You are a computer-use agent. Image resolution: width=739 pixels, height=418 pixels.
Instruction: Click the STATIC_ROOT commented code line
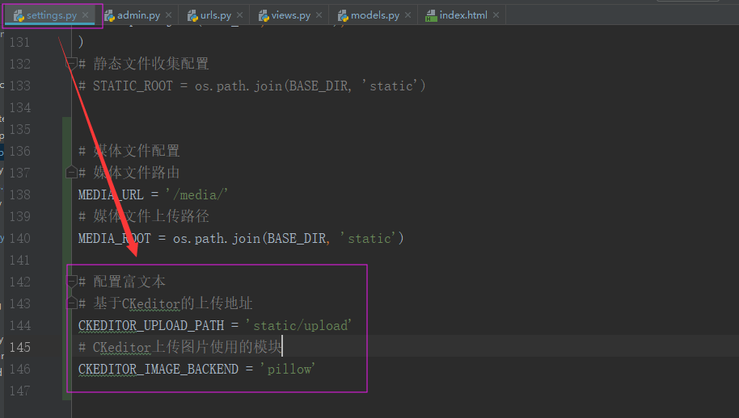click(252, 86)
